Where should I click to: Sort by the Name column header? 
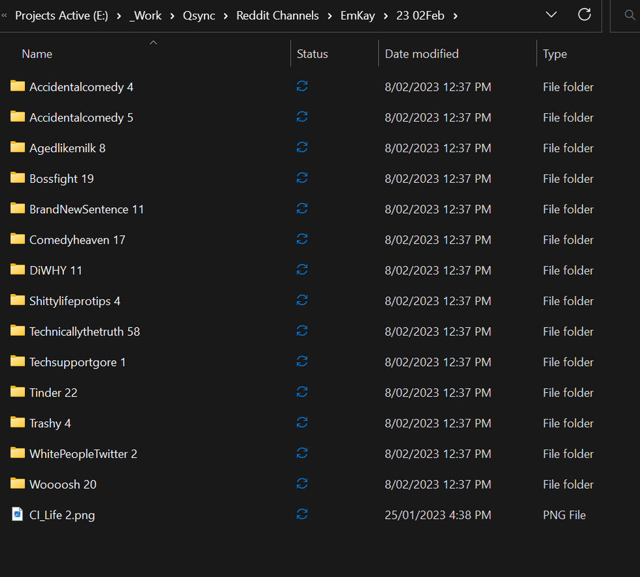37,54
